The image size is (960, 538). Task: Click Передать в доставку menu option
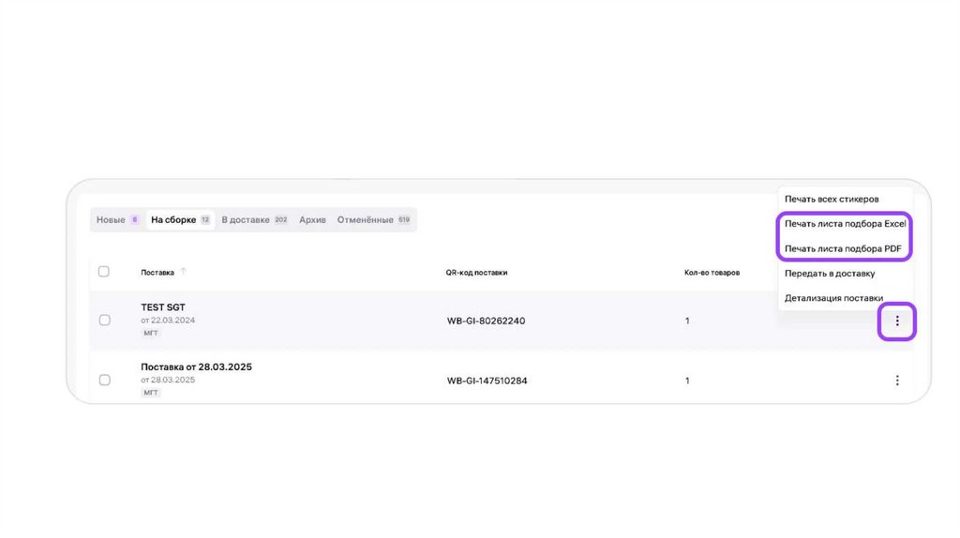830,274
